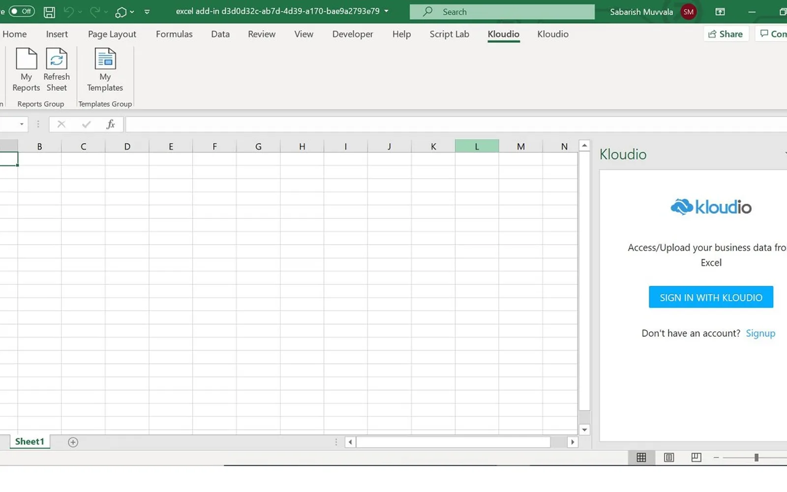
Task: Select the Sheet1 tab
Action: (30, 442)
